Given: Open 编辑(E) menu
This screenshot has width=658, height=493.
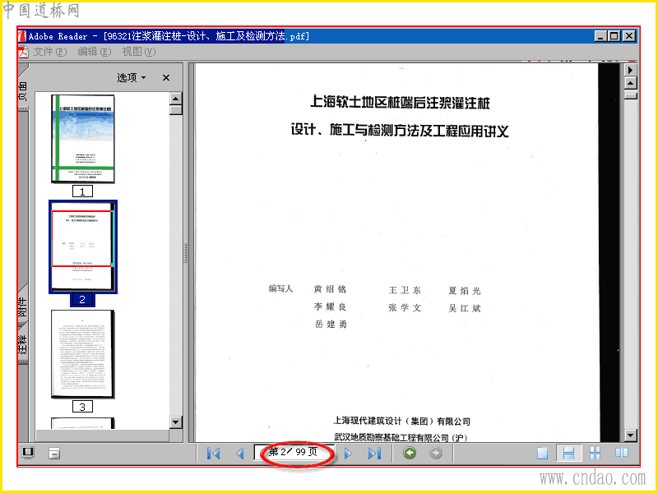Looking at the screenshot, I should [x=95, y=52].
